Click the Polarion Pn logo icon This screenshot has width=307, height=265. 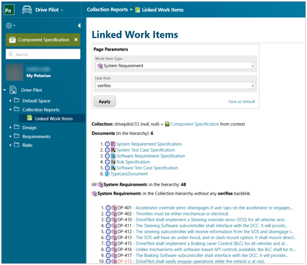click(9, 10)
